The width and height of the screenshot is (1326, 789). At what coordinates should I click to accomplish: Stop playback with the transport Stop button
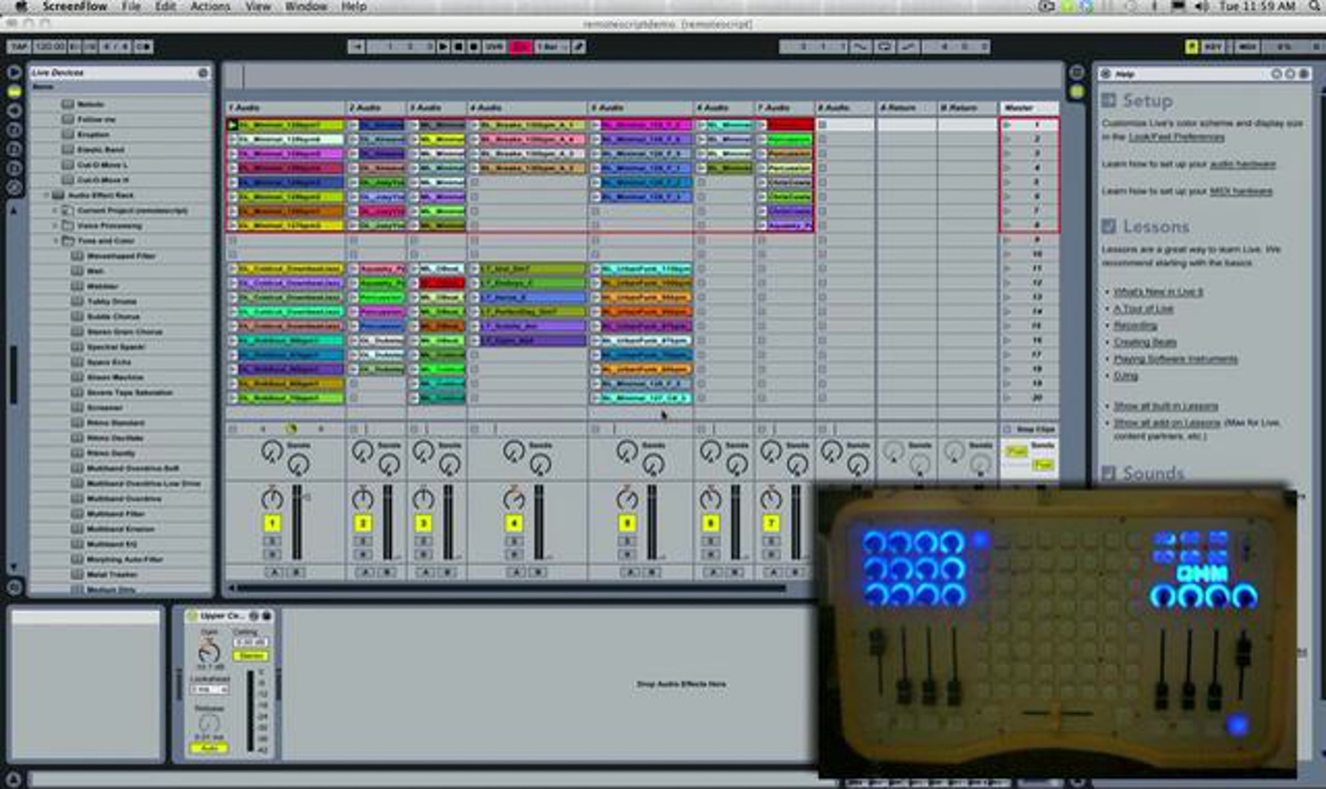click(458, 47)
